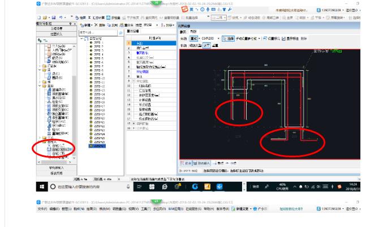
Task: Switch to the 配筋 tab in dialog
Action: (x=193, y=32)
